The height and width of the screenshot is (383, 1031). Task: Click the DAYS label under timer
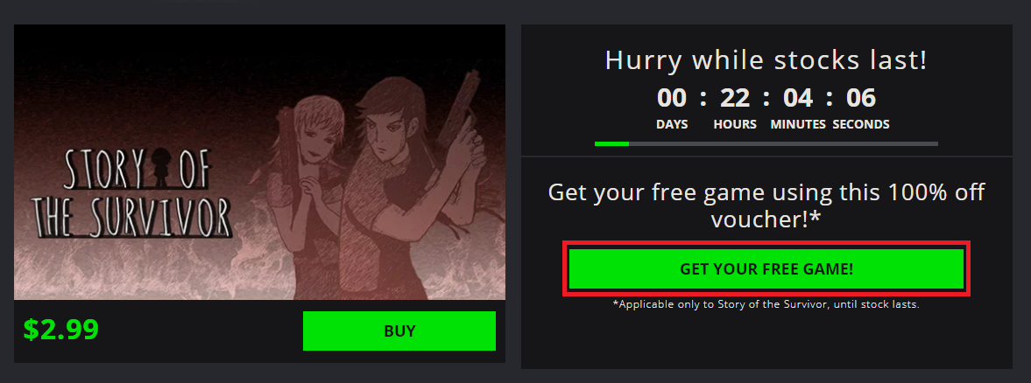(x=671, y=124)
